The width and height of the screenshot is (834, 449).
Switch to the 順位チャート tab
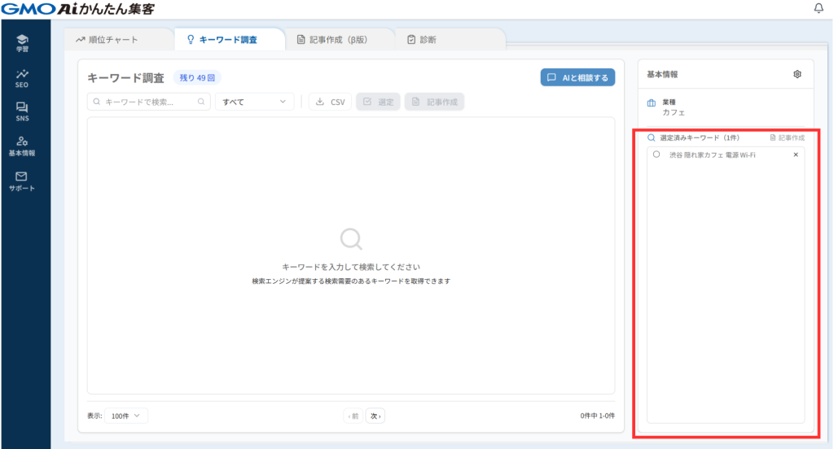(x=108, y=39)
